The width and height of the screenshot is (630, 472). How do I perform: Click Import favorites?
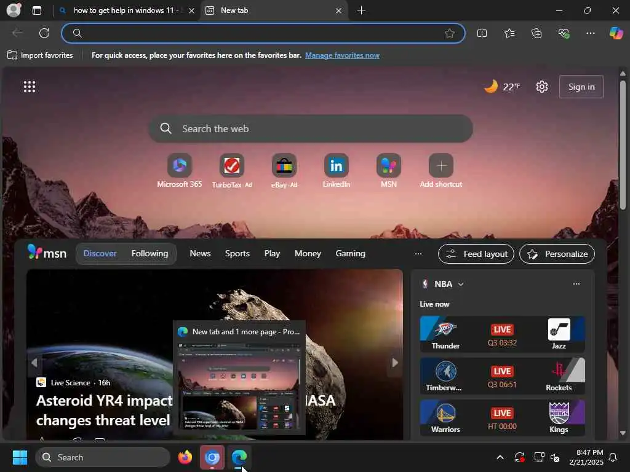point(40,55)
